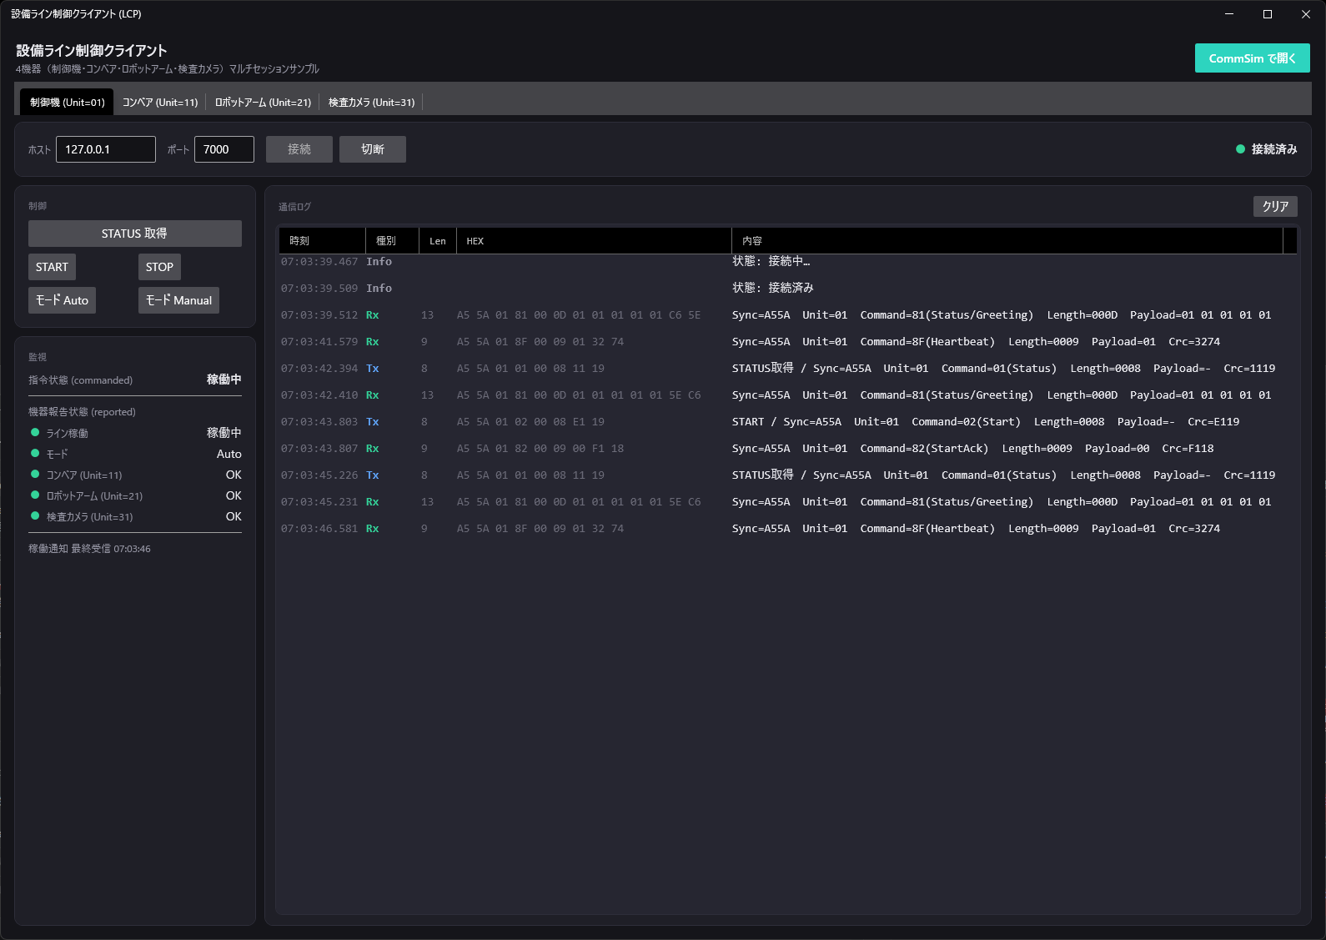Click the コンベア (Unit=11) OK value
Screen dimensions: 1326x940
click(x=234, y=475)
